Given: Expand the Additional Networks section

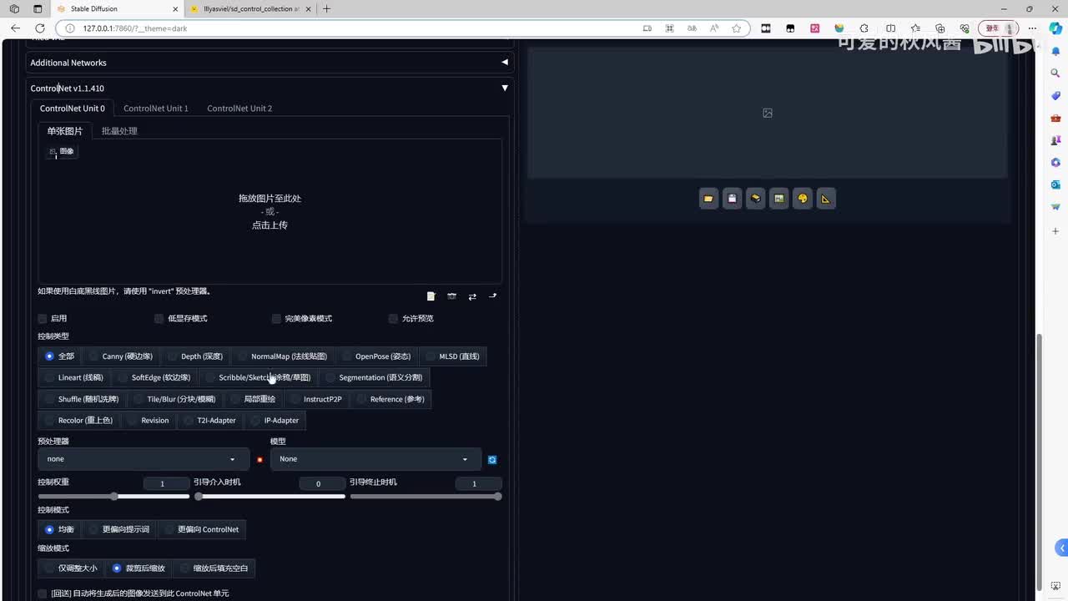Looking at the screenshot, I should tap(504, 63).
